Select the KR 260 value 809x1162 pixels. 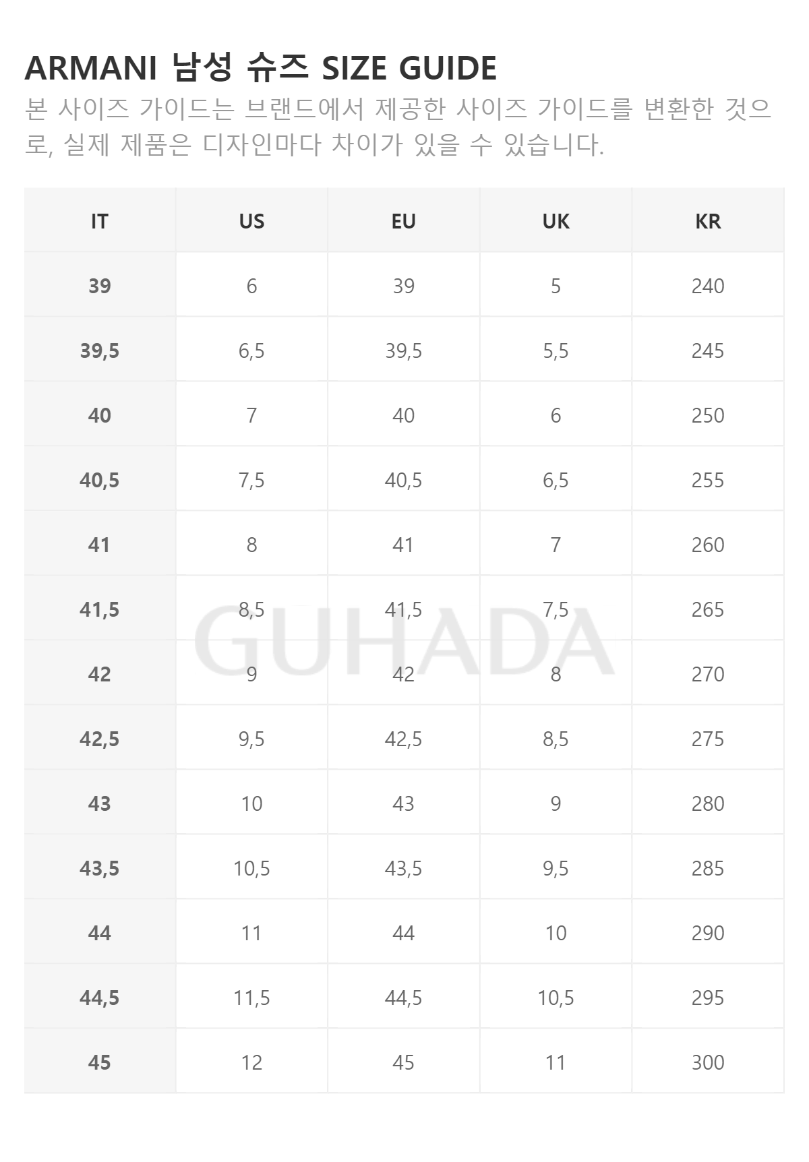pos(708,545)
